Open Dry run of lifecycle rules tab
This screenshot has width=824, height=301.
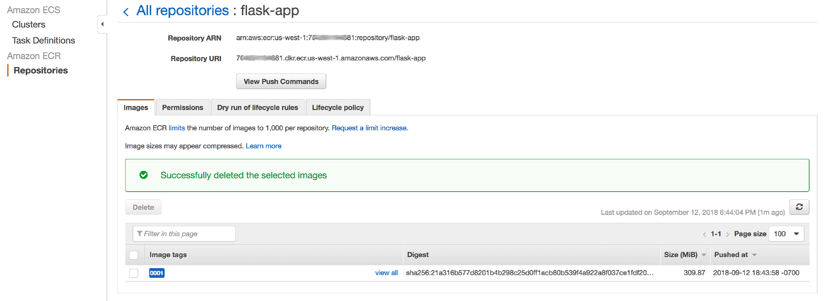[257, 107]
